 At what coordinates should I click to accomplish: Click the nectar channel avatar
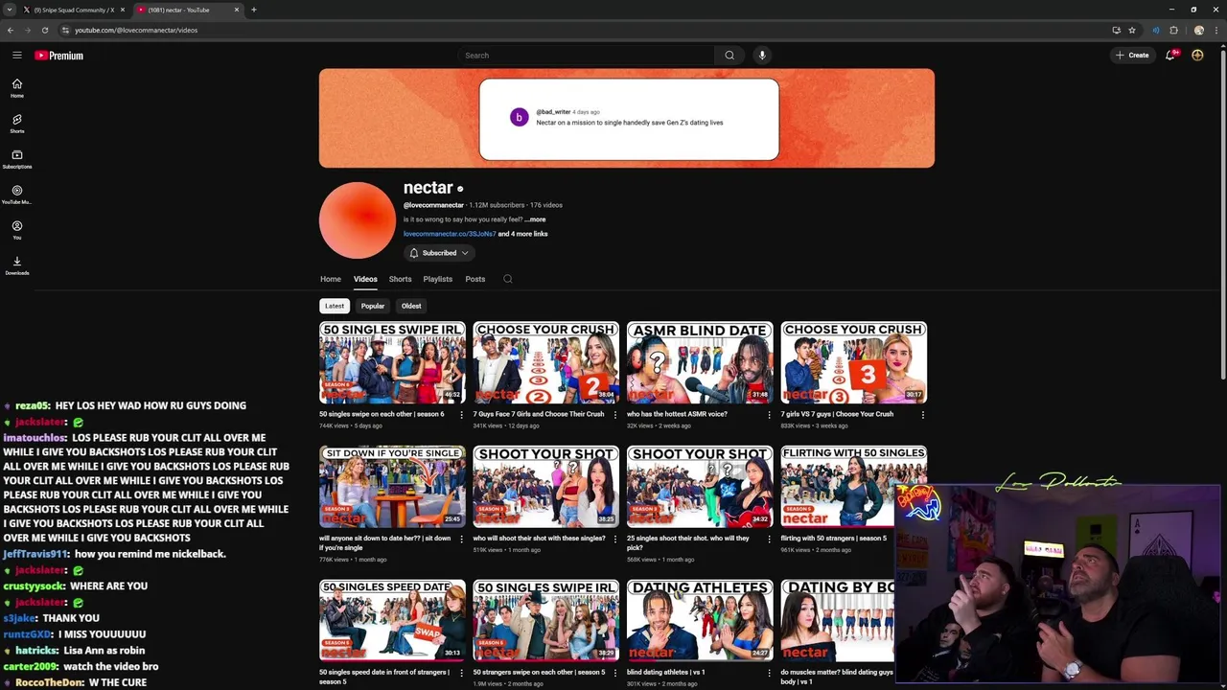358,220
